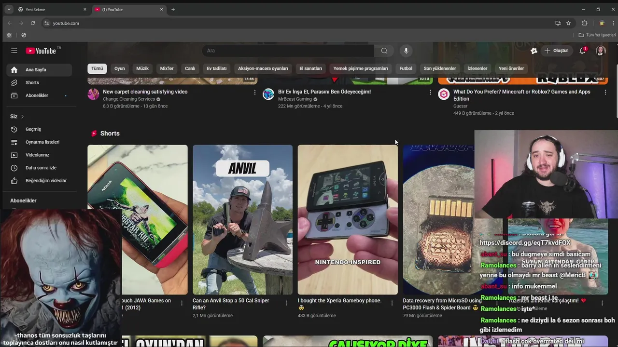
Task: Open Videolarınız in sidebar
Action: (x=39, y=155)
